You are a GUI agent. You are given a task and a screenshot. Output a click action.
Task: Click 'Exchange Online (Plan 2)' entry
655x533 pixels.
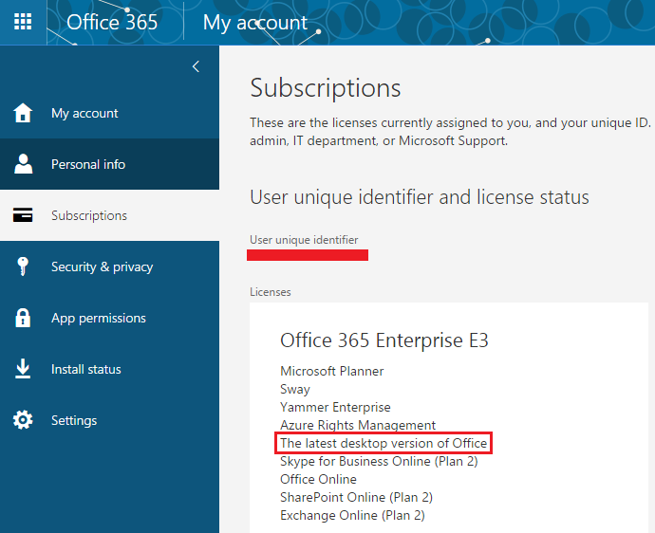pyautogui.click(x=352, y=515)
